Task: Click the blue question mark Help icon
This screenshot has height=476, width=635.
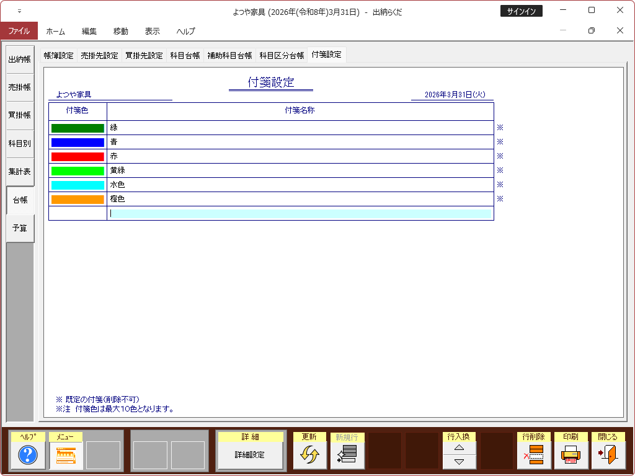Action: (28, 456)
